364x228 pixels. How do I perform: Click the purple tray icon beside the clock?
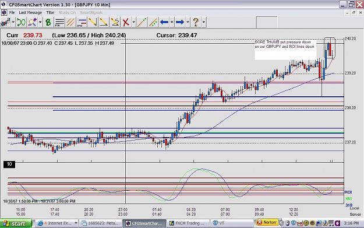[337, 223]
